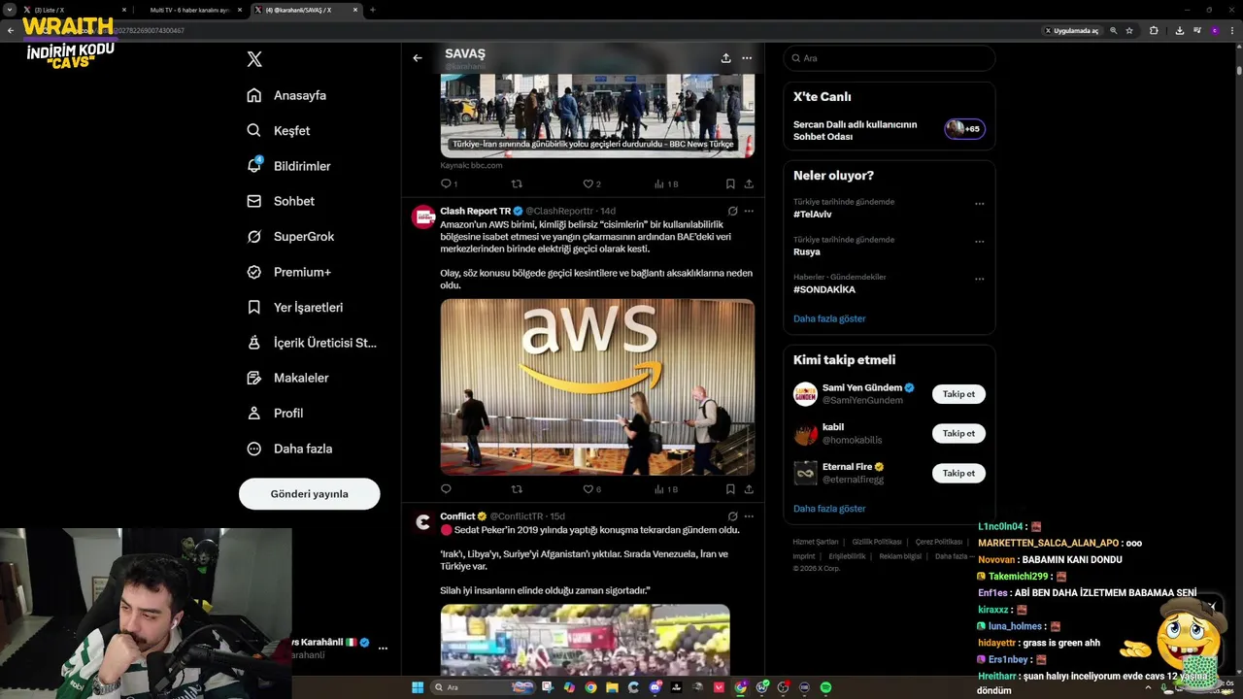This screenshot has width=1243, height=699.
Task: Open more options for #SONDAKİKA trend
Action: pos(979,279)
